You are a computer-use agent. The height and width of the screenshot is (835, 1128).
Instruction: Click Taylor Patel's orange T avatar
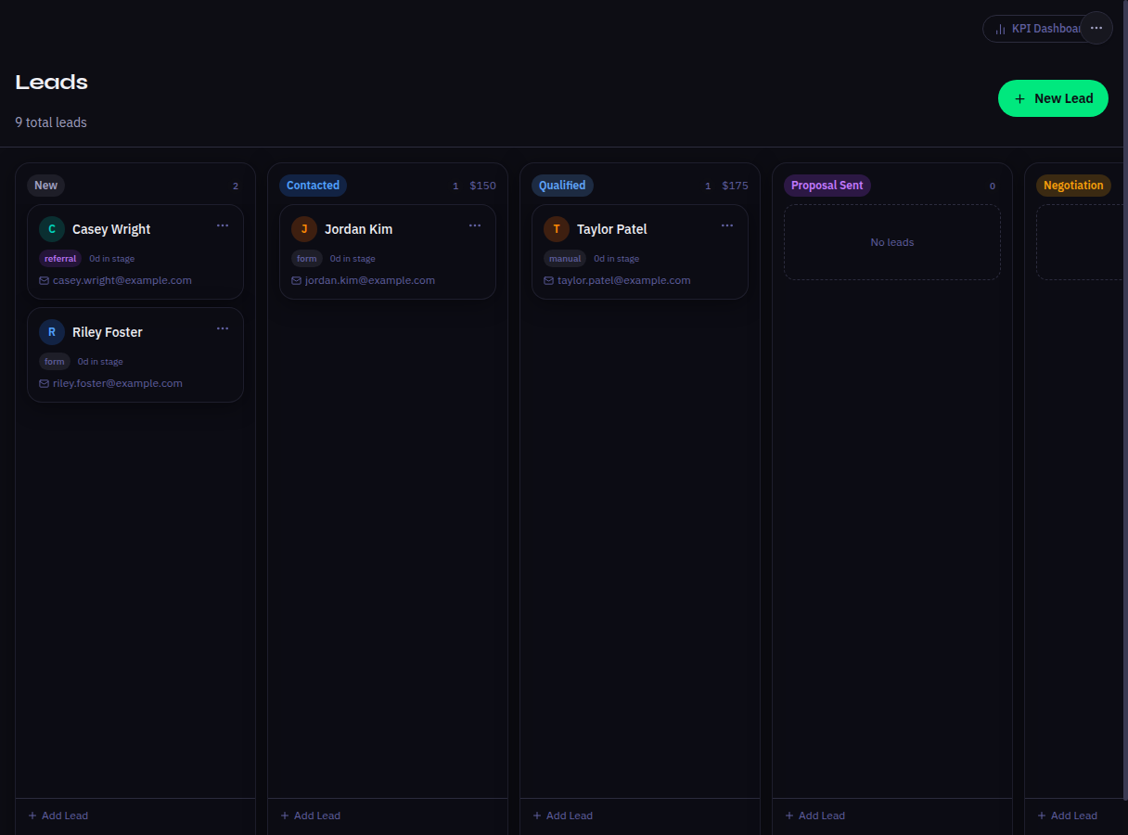(557, 229)
